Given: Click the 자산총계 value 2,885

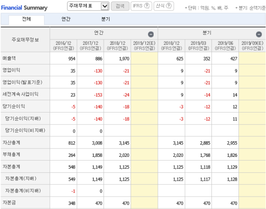Looking at the screenshot, I should click(x=205, y=143).
